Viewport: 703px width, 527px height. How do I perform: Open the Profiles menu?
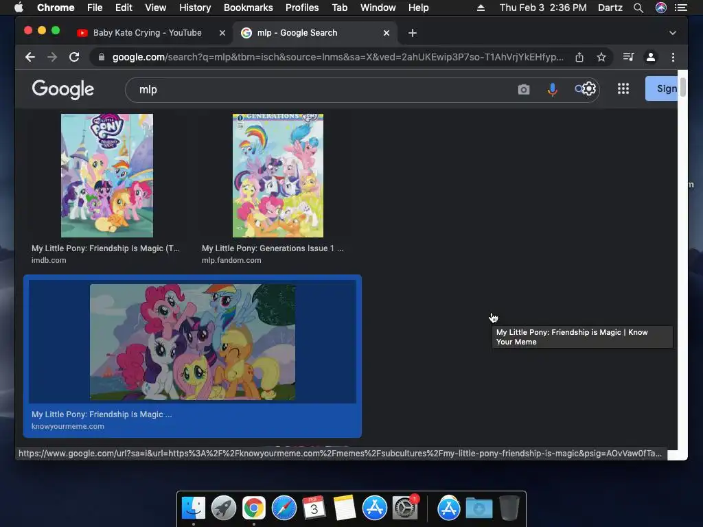[x=302, y=8]
